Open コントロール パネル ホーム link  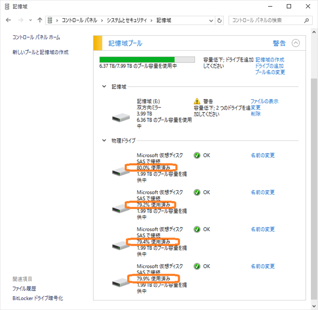(36, 37)
